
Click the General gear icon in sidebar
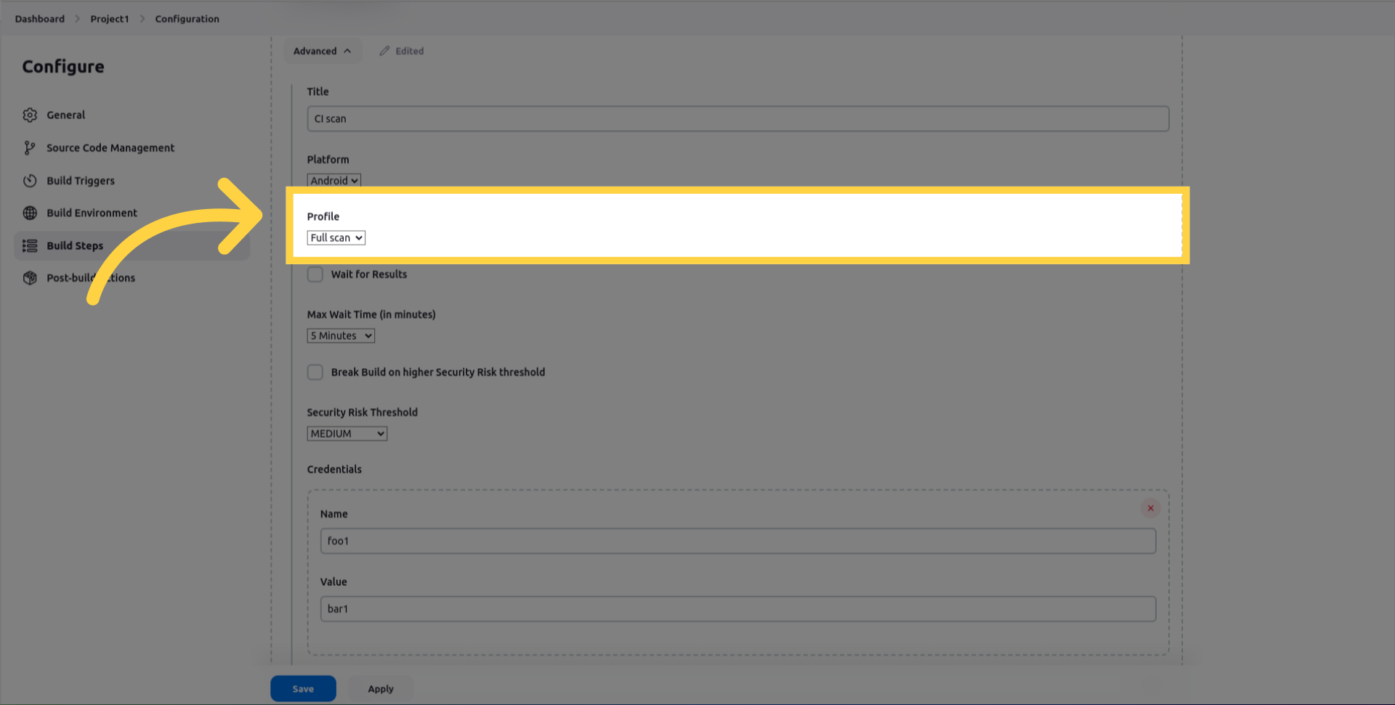coord(30,115)
